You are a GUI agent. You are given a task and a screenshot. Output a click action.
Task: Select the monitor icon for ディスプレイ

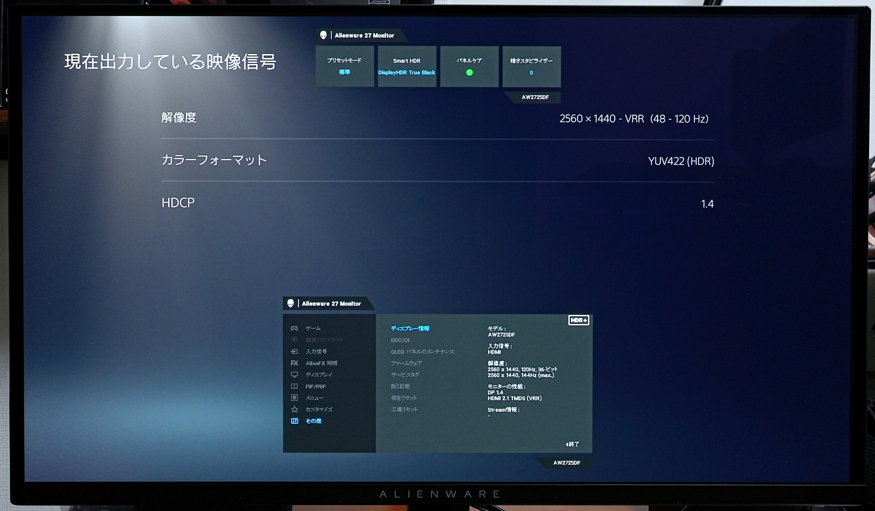294,374
